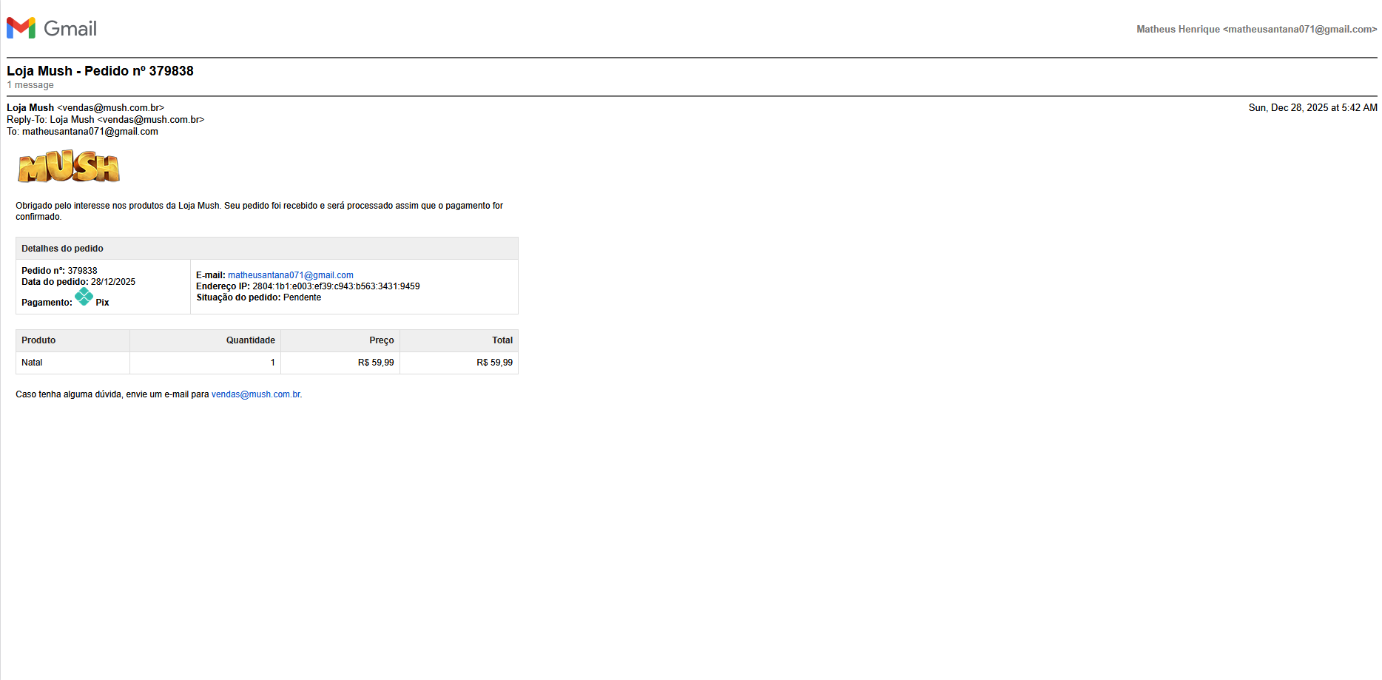Click the MUSH store logo image
The width and height of the screenshot is (1382, 680).
(x=69, y=166)
